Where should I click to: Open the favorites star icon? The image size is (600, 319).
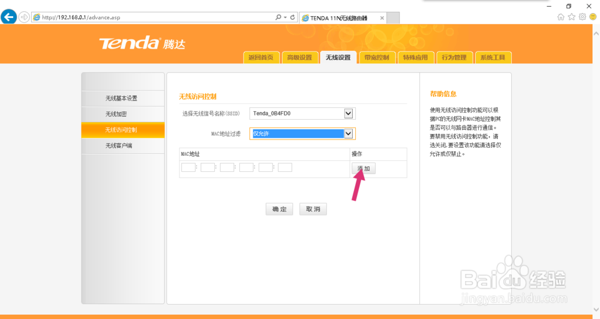tap(571, 17)
